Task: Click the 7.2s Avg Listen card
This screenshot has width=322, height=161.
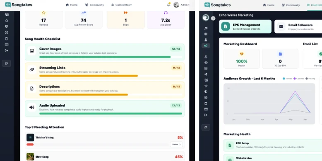Action: tap(166, 20)
